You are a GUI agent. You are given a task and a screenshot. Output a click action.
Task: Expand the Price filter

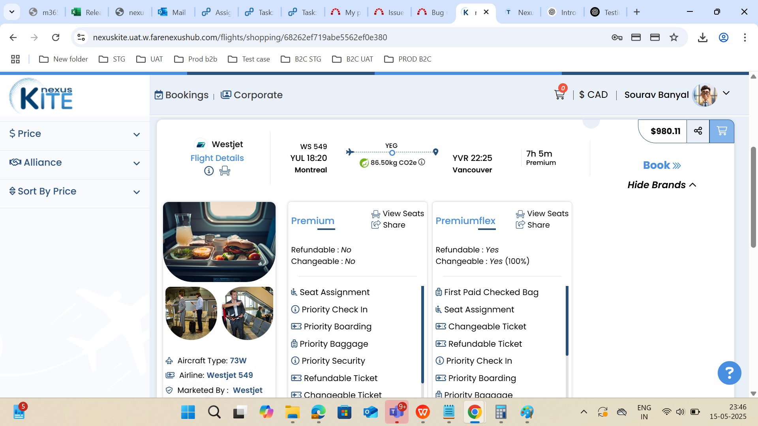click(75, 134)
